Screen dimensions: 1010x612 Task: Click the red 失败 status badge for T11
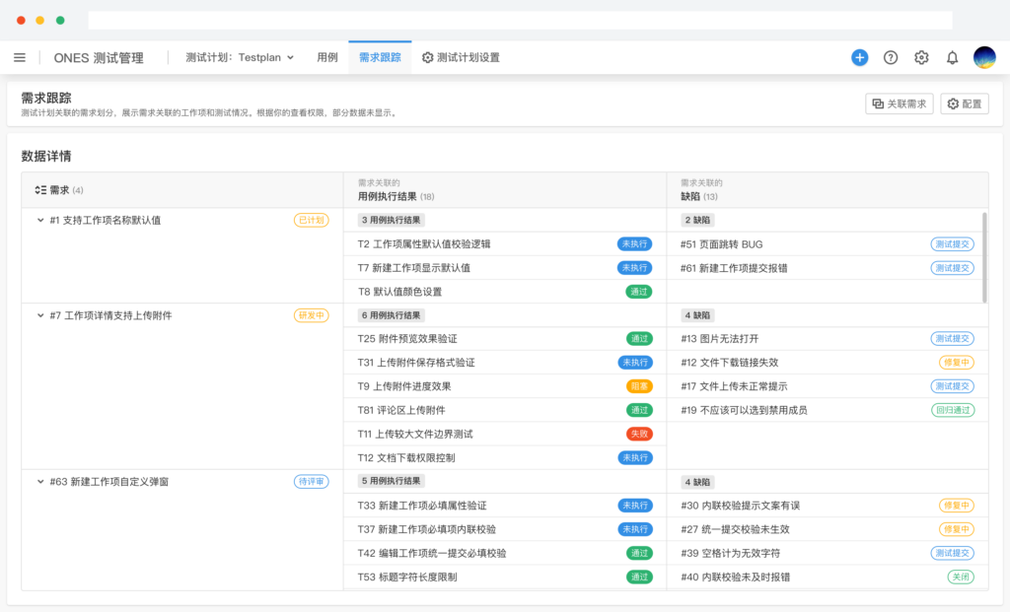point(638,434)
